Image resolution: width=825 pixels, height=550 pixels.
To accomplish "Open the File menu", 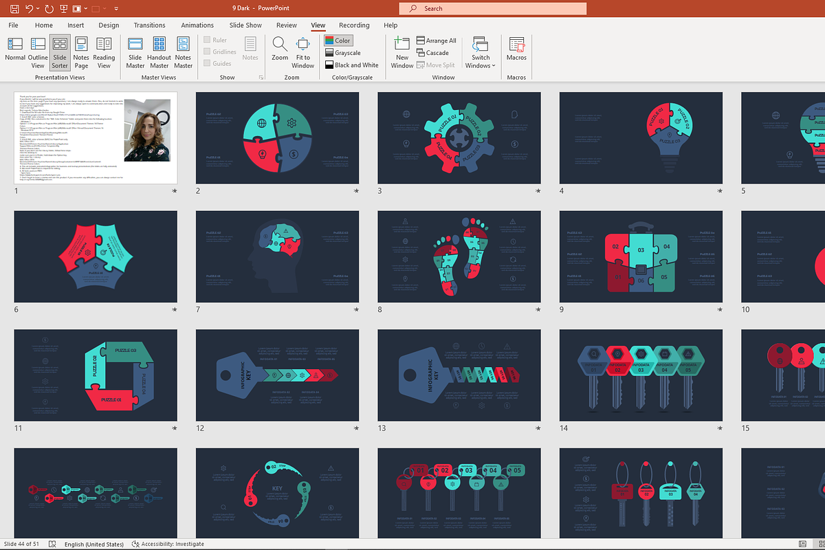I will click(x=14, y=25).
